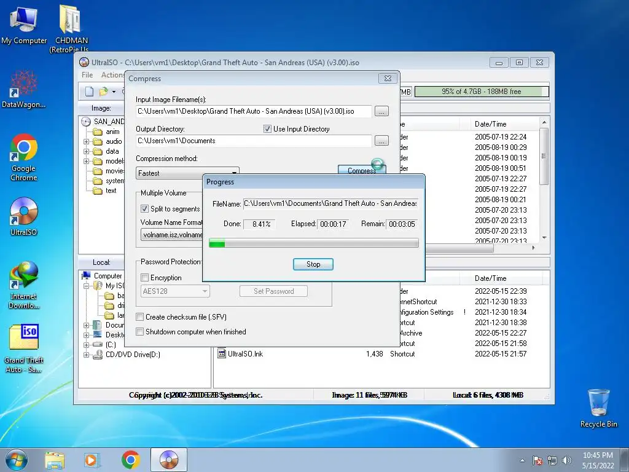Enable Shutdown computer when finished
Screen dimensions: 629x472
click(139, 332)
